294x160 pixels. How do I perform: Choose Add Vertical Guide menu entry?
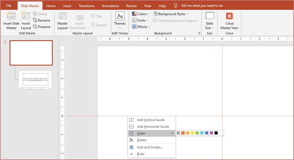point(152,120)
